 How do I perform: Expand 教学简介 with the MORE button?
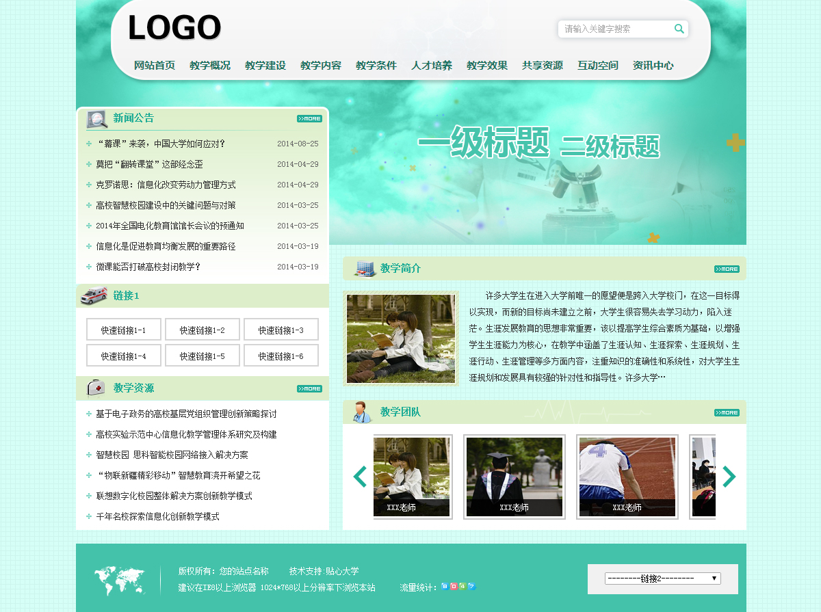click(x=727, y=269)
